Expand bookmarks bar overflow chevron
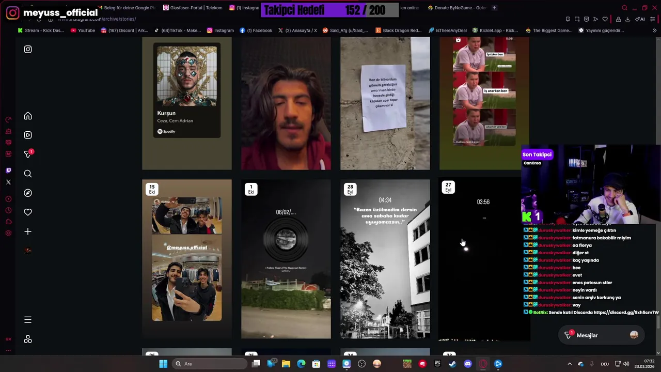 click(x=654, y=30)
